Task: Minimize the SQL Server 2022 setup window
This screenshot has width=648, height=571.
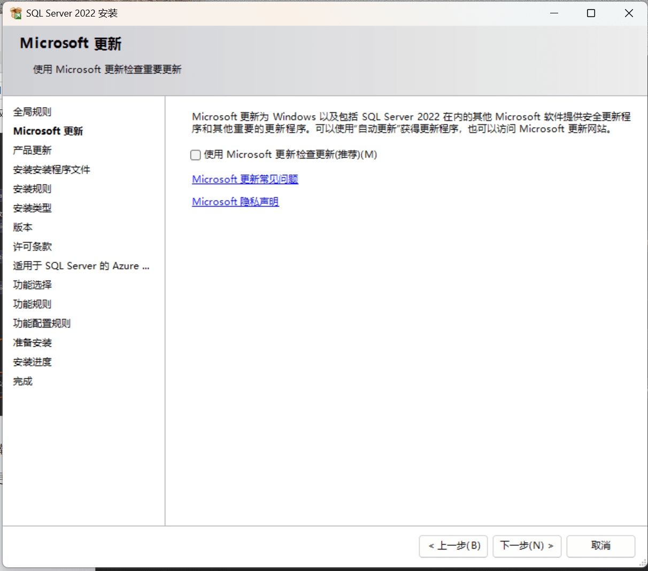Action: [554, 13]
